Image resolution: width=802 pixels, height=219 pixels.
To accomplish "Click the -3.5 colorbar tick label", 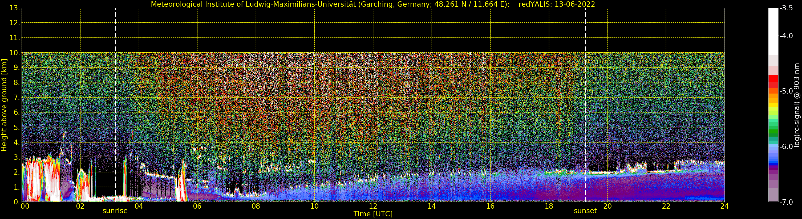I will tap(786, 8).
